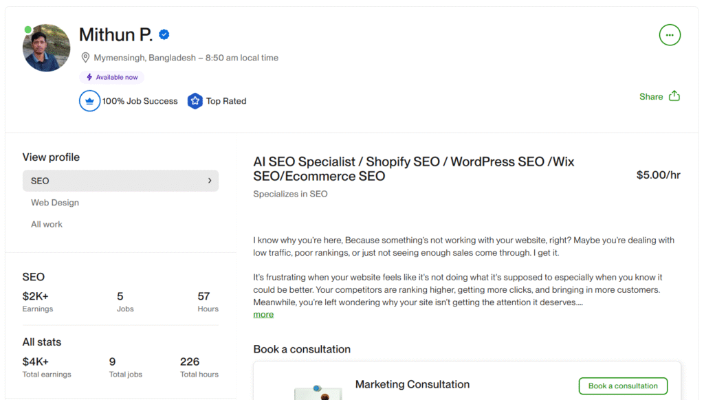The image size is (704, 400).
Task: Expand the SEO profile chevron arrow
Action: [x=209, y=181]
